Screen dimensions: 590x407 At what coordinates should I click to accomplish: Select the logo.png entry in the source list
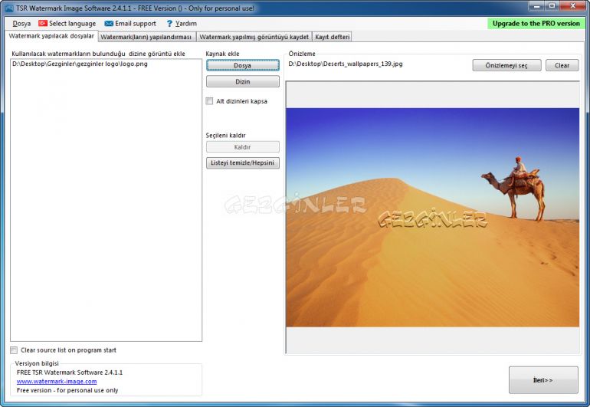click(80, 64)
